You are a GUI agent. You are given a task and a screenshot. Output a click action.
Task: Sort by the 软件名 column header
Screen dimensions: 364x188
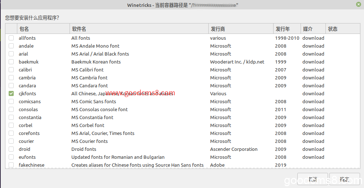click(139, 29)
